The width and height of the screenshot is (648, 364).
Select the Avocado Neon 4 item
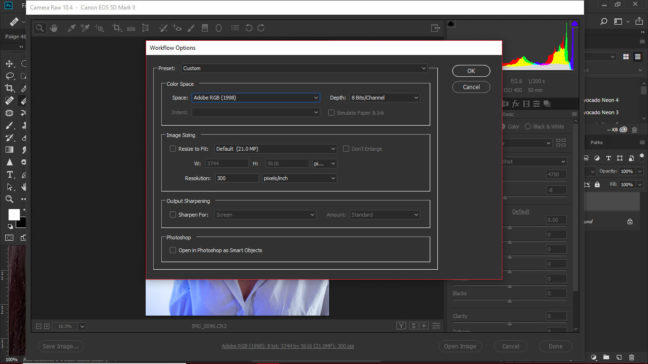pos(601,100)
